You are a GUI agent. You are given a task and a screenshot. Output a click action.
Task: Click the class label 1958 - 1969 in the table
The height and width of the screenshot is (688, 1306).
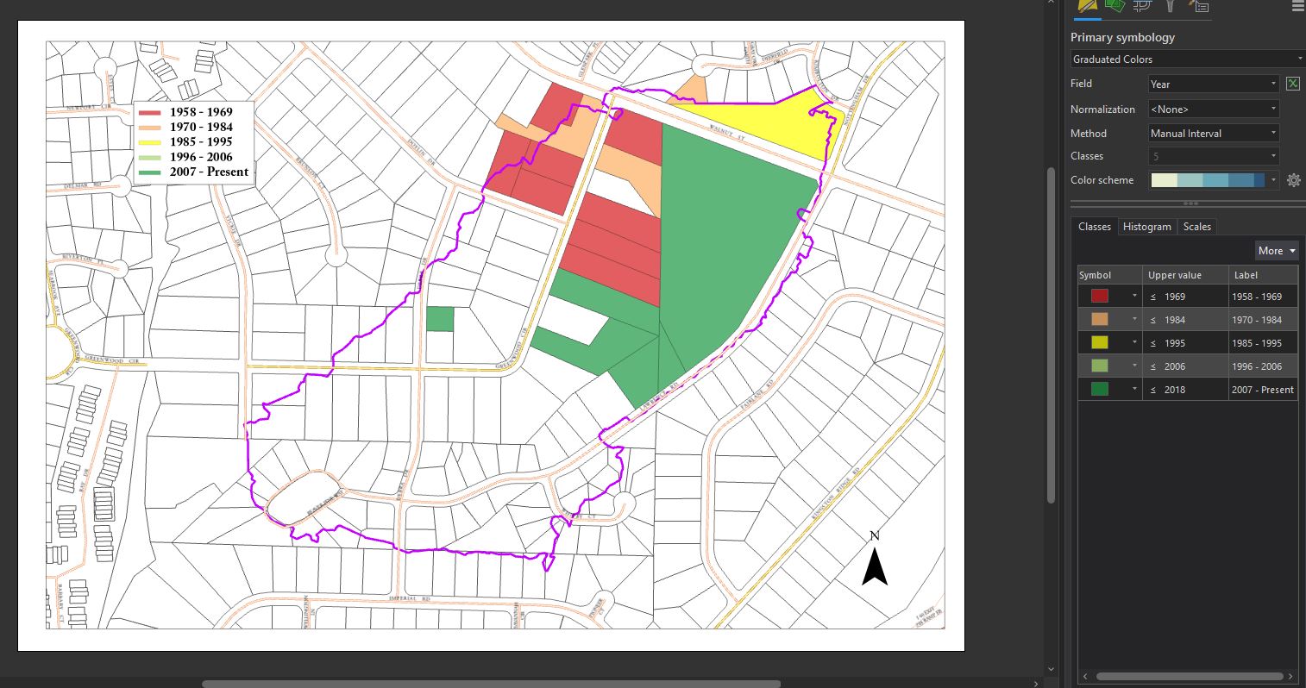pos(1263,297)
